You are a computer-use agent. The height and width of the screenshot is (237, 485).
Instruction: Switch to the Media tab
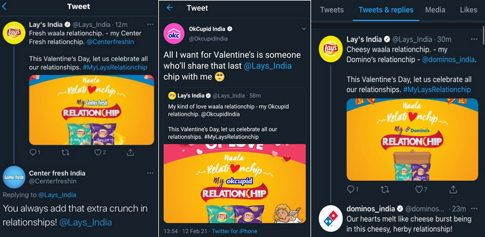point(435,10)
